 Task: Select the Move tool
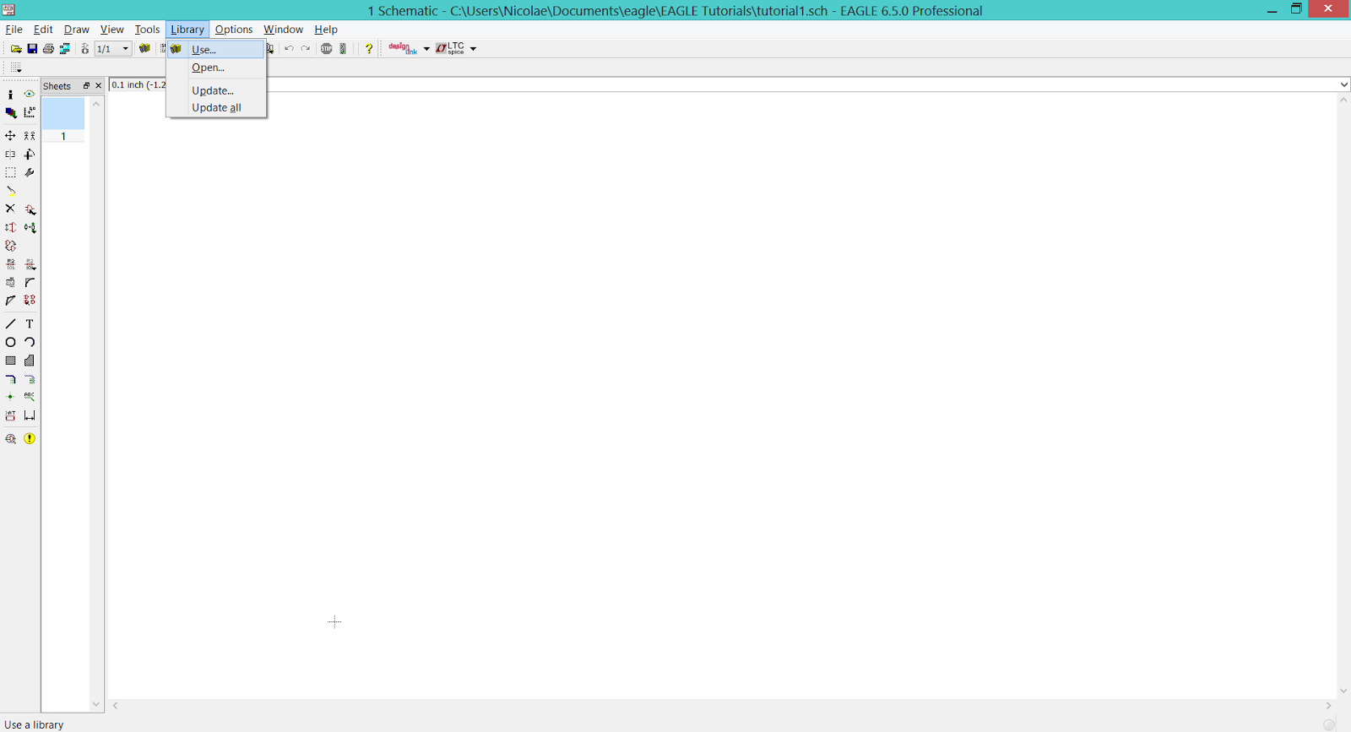pos(10,136)
